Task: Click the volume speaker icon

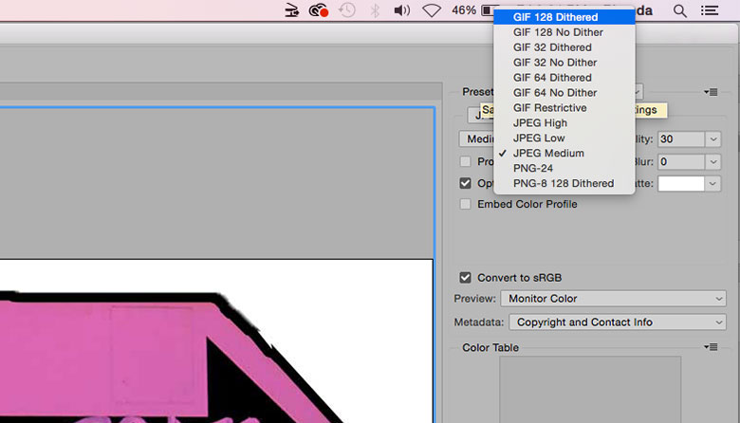Action: point(402,10)
